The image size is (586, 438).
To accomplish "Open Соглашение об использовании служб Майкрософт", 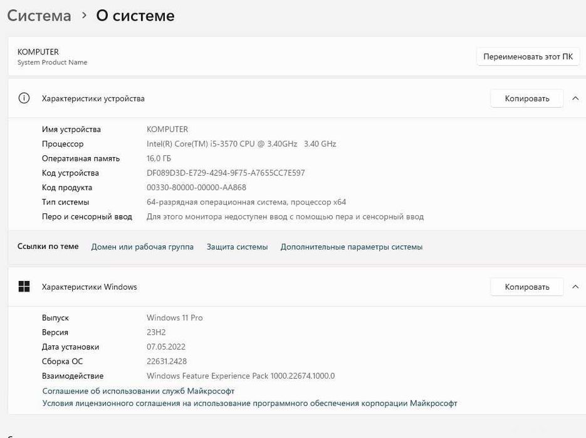I will point(139,391).
